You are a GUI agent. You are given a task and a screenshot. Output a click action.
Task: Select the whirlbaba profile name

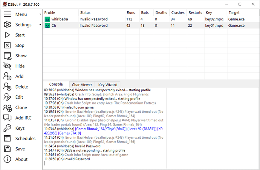point(60,19)
